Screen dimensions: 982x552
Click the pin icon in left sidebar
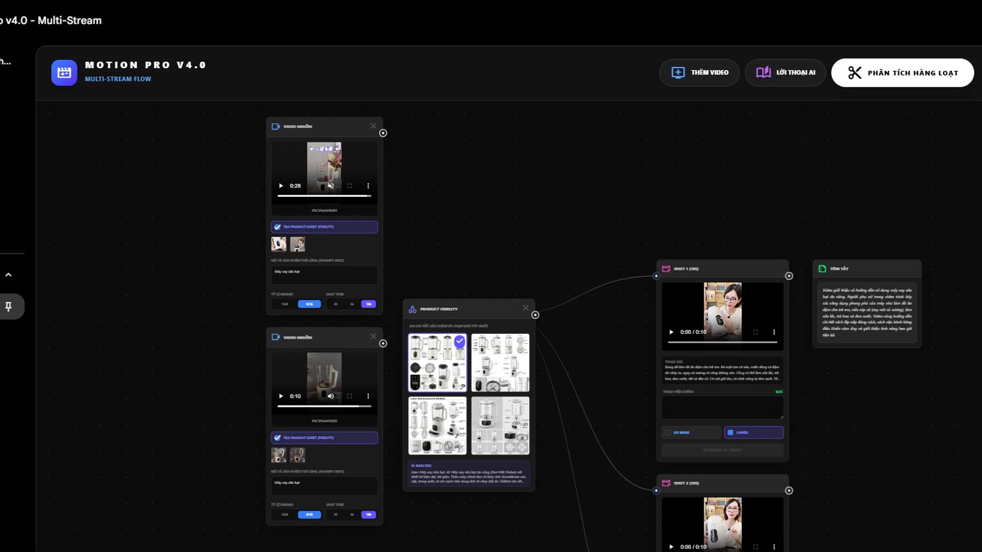tap(8, 307)
